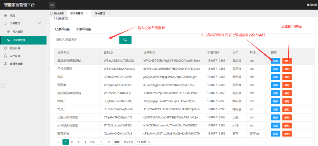Click the 继电器 type cell in 3号灯 row
The width and height of the screenshot is (318, 146).
coord(237,101)
